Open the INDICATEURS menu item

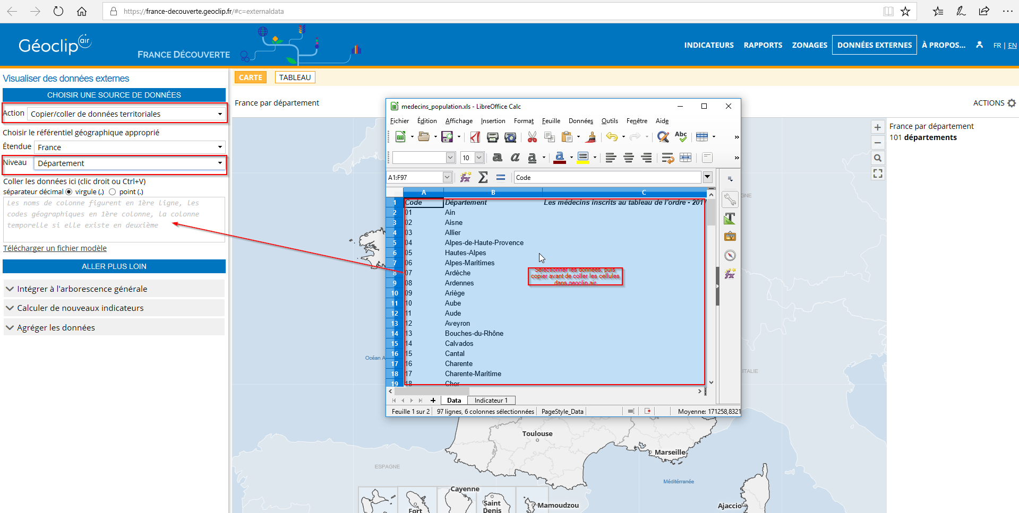click(x=708, y=45)
